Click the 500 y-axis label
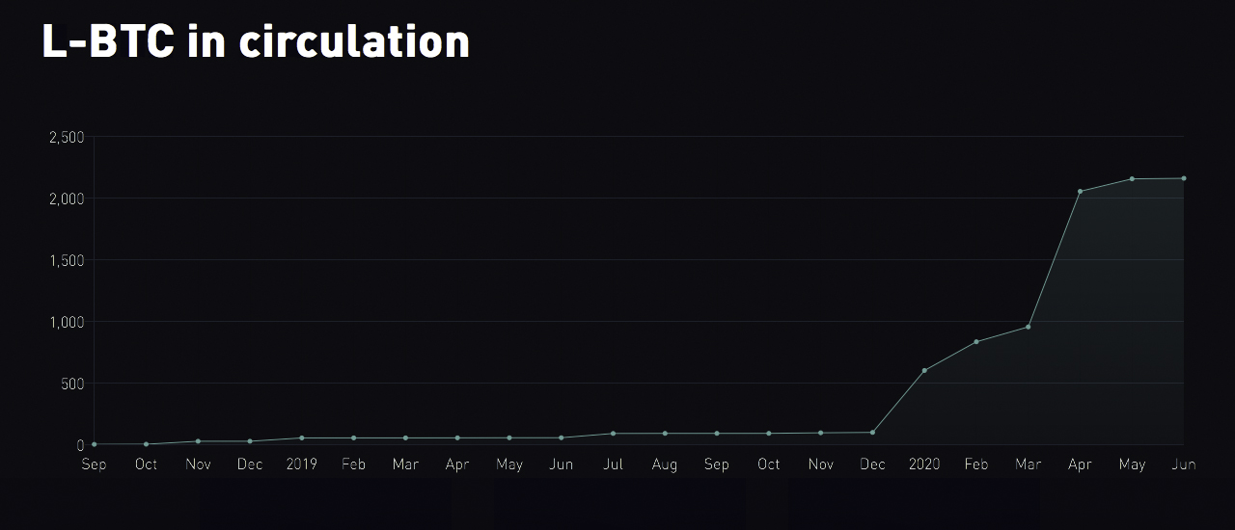Image resolution: width=1235 pixels, height=530 pixels. (x=72, y=384)
